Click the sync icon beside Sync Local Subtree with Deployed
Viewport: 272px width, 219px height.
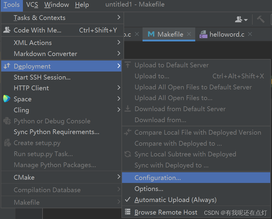click(128, 154)
